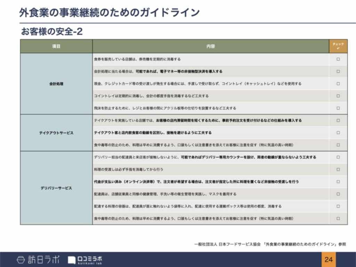356x267 pixels.
Task: Tick checkbox for 代金が支払い済み（オンライン決済等） row
Action: pyautogui.click(x=338, y=181)
